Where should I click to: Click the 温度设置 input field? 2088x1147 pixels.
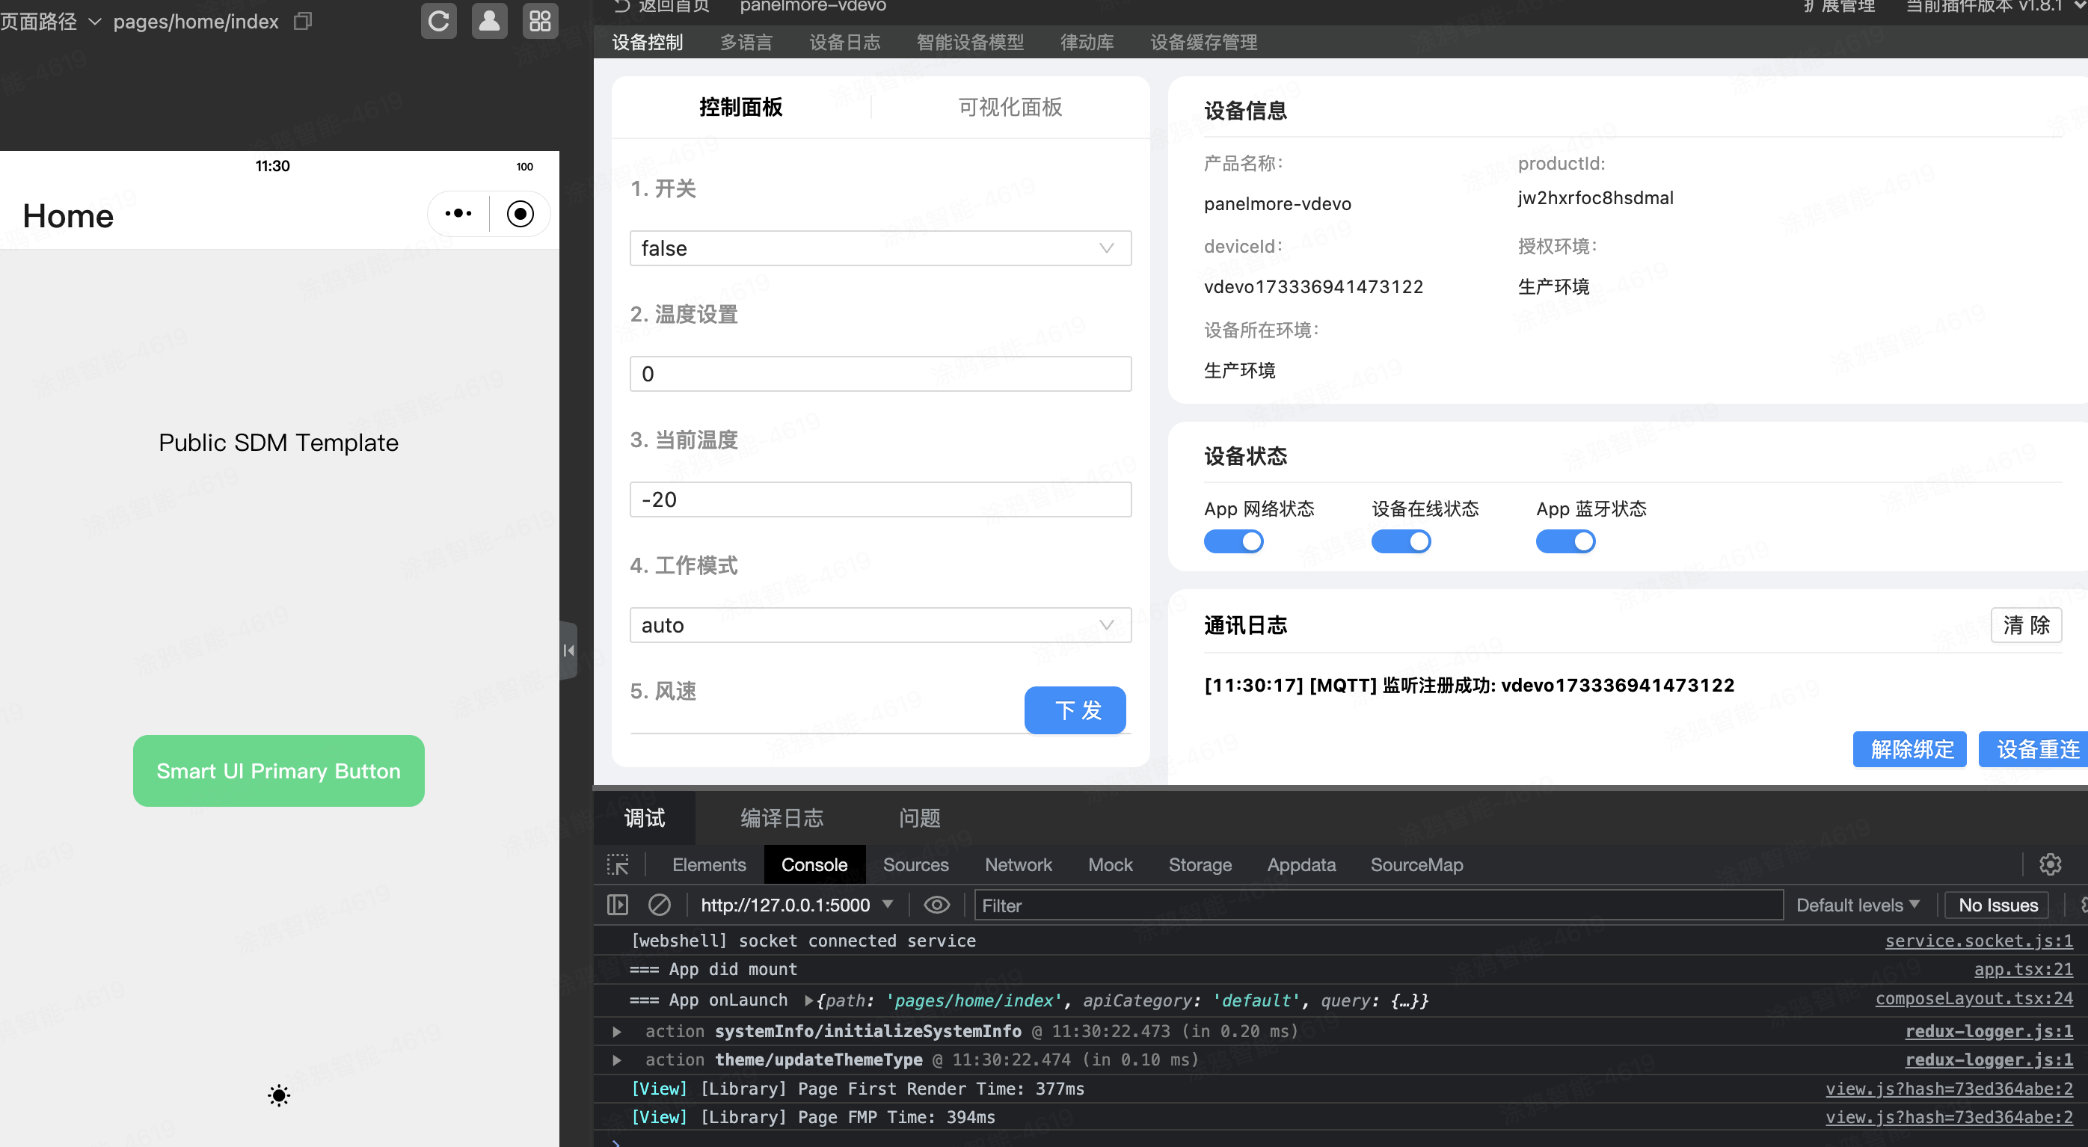(879, 374)
